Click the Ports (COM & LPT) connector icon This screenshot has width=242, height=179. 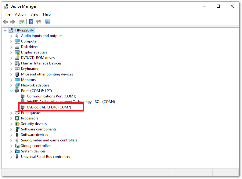click(17, 91)
